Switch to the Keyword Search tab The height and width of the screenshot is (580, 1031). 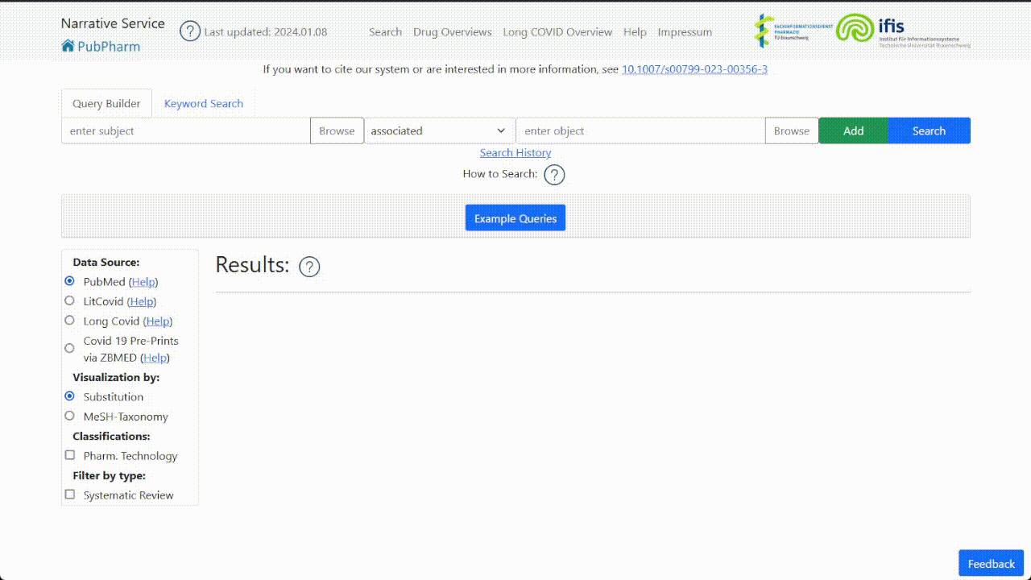tap(203, 104)
